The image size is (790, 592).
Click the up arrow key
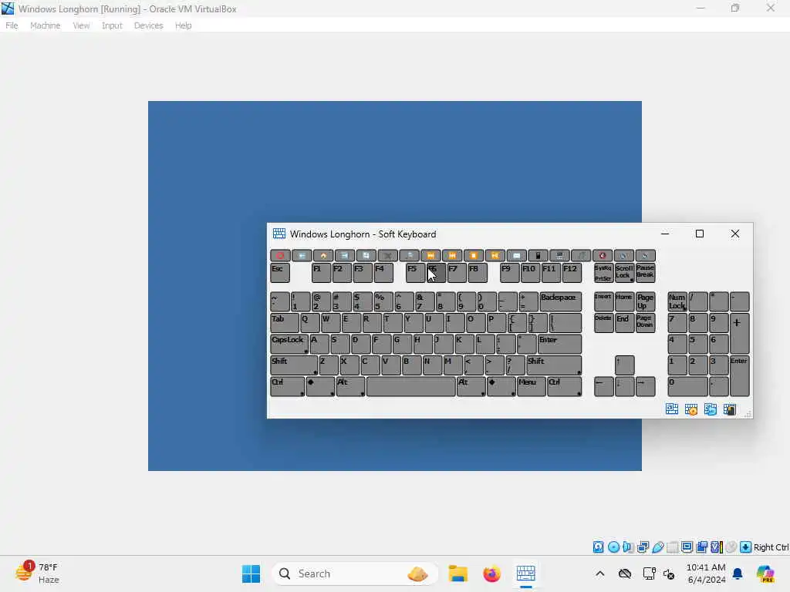click(x=625, y=365)
